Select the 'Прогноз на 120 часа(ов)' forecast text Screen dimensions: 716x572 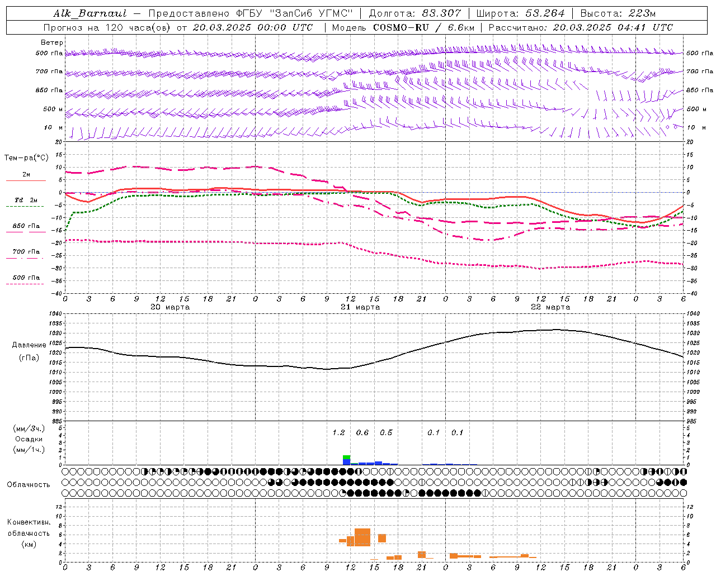(x=107, y=27)
